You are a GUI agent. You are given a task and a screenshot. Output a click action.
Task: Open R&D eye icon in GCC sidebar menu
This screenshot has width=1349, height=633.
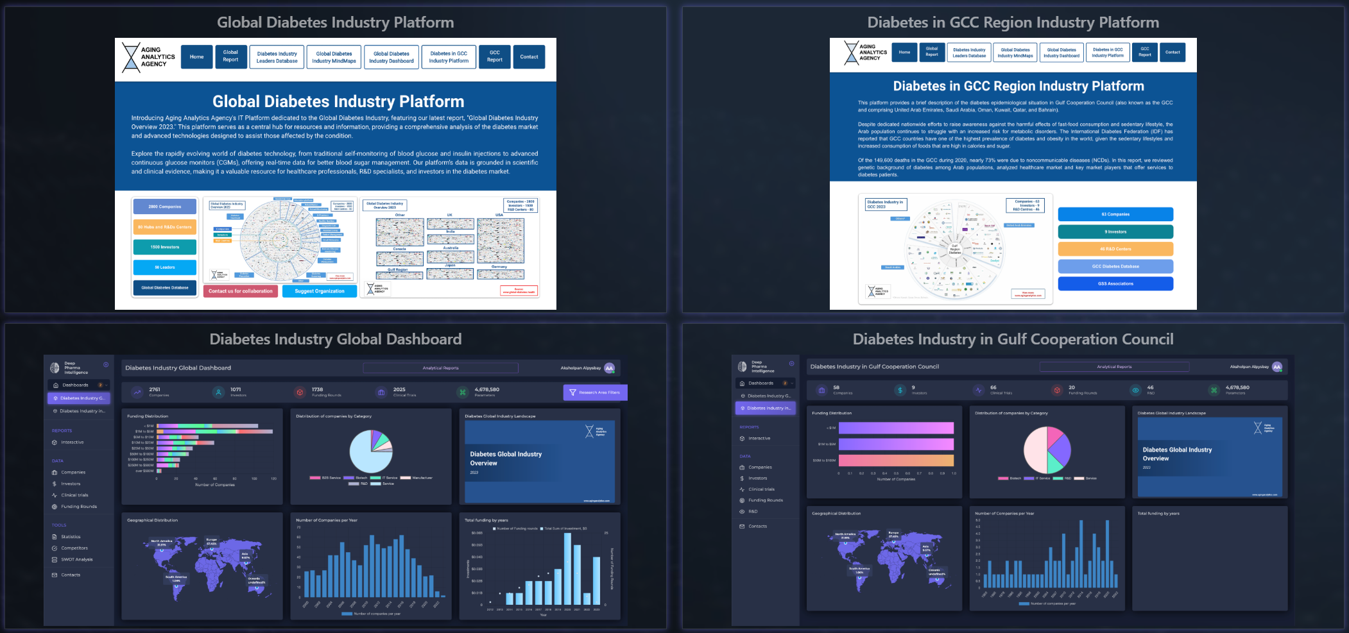tap(742, 512)
